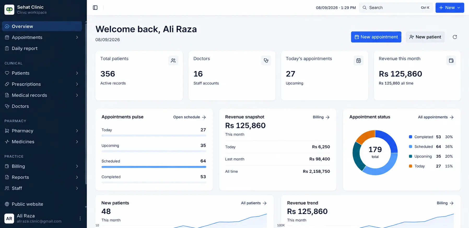Viewport: 469px width, 228px height.
Task: Click the Completed legend color swatch
Action: click(x=411, y=137)
